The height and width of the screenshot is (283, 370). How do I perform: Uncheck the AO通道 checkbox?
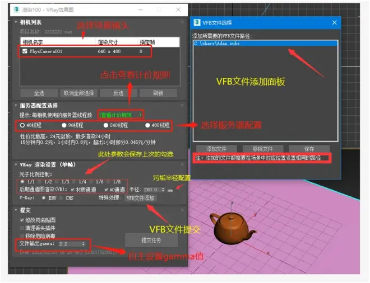tap(107, 190)
